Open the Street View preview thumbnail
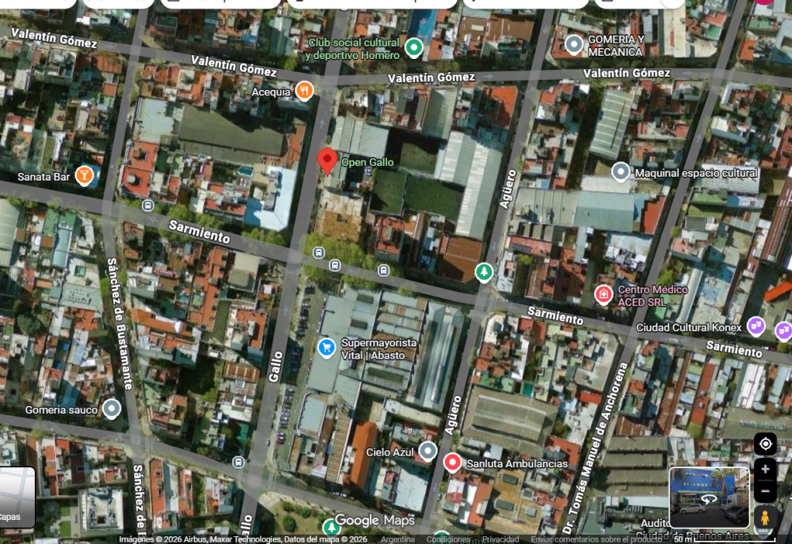The height and width of the screenshot is (544, 792). click(709, 498)
